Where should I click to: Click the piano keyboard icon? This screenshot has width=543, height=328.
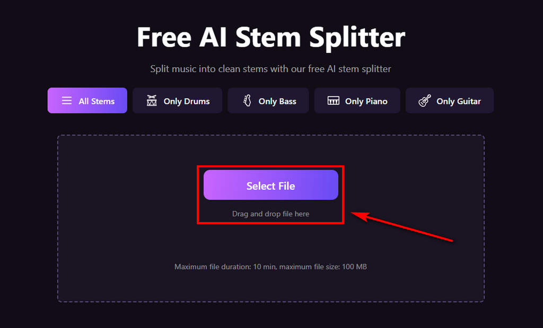333,101
